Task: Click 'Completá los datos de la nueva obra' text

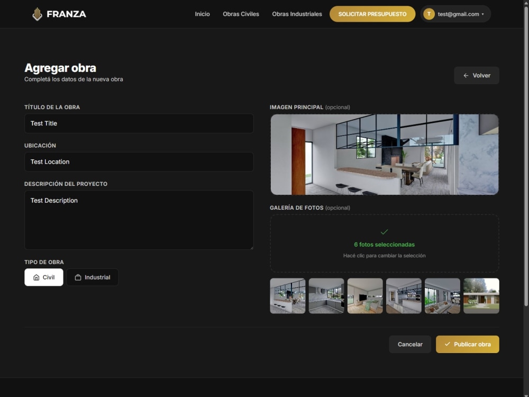Action: 74,79
